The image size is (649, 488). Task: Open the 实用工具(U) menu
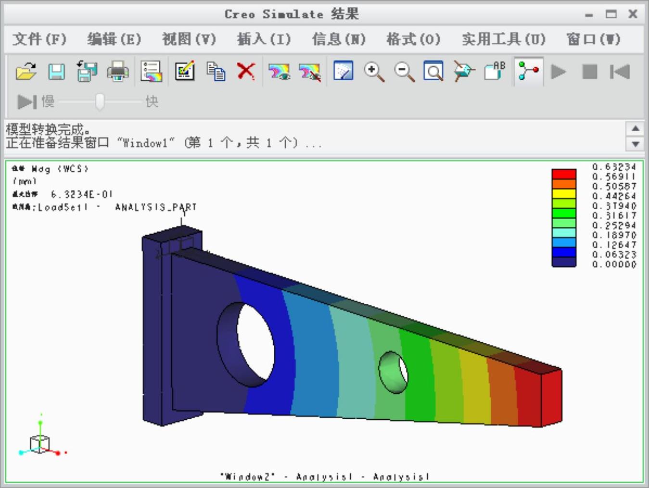504,39
